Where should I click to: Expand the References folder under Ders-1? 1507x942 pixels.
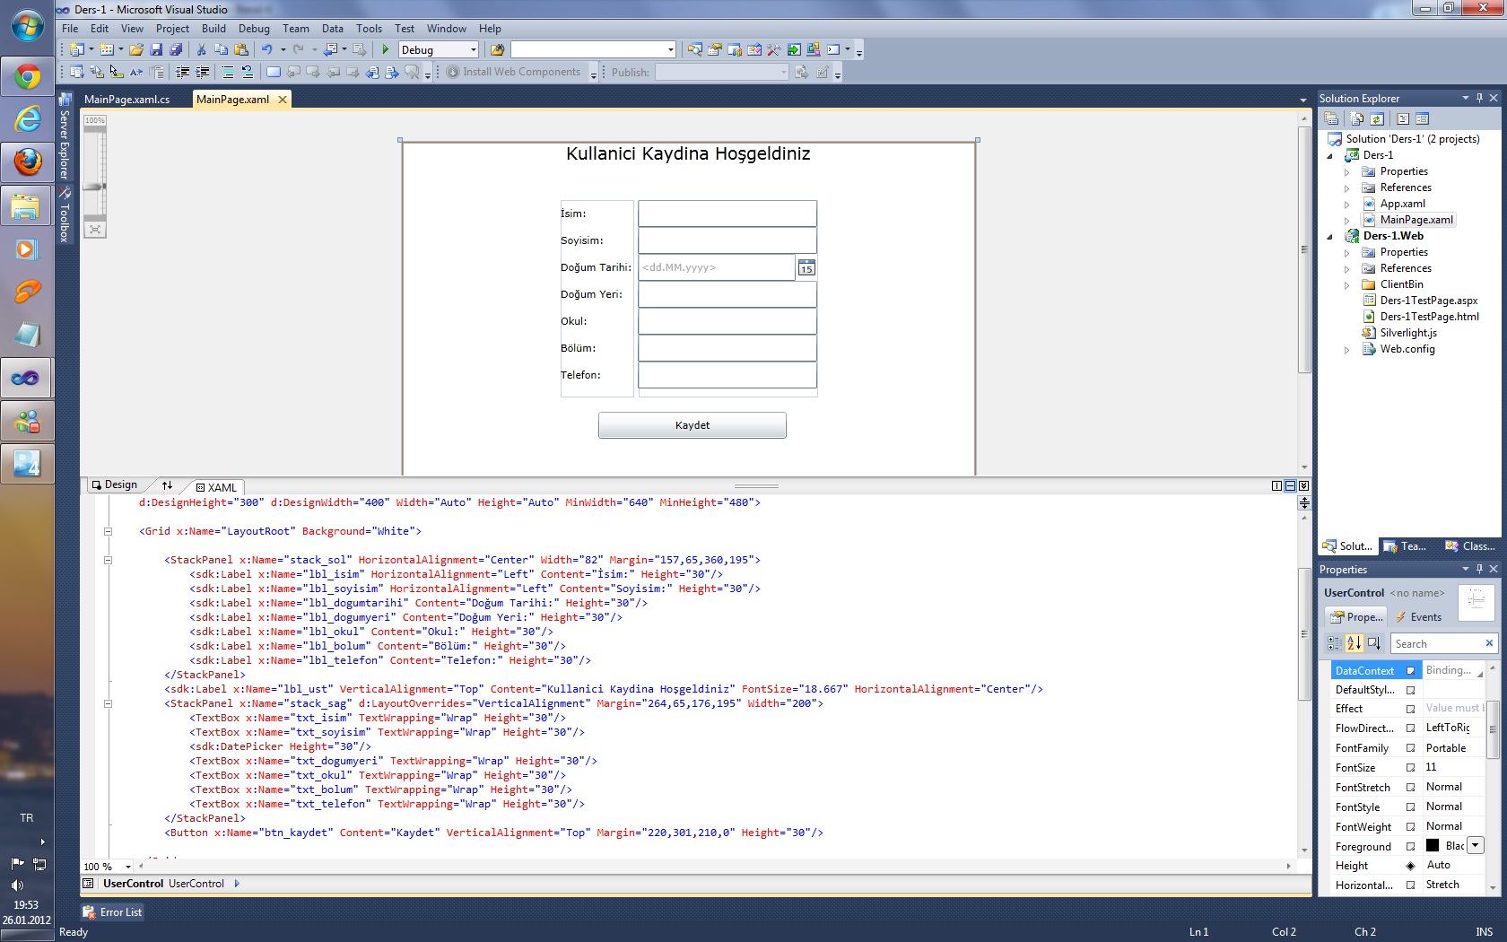[x=1348, y=188]
